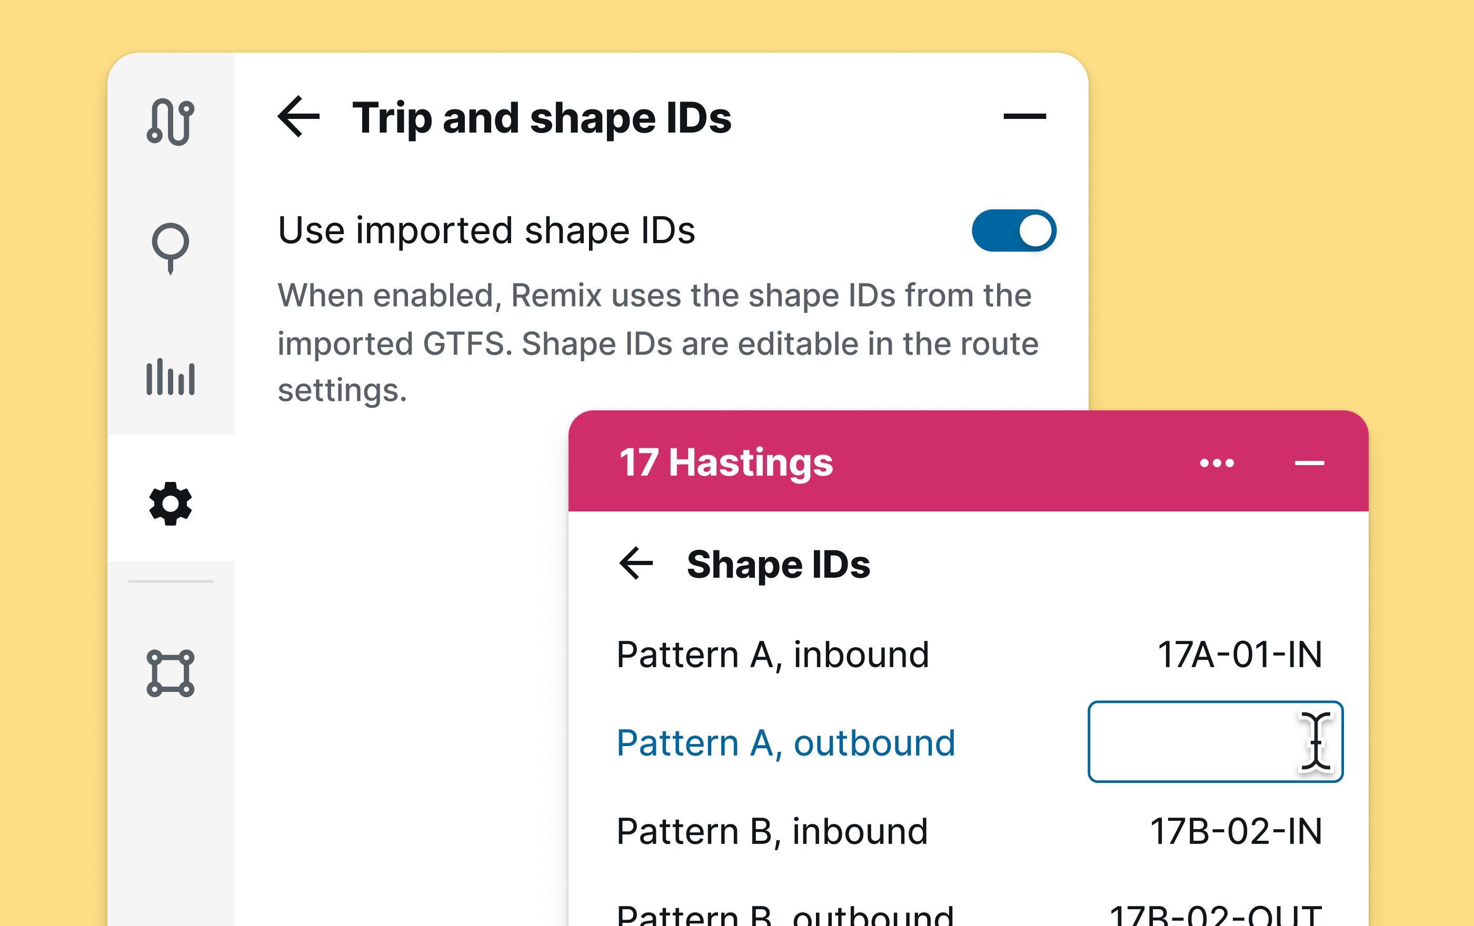Image resolution: width=1474 pixels, height=926 pixels.
Task: Navigate back from the Shape IDs view
Action: pyautogui.click(x=635, y=564)
